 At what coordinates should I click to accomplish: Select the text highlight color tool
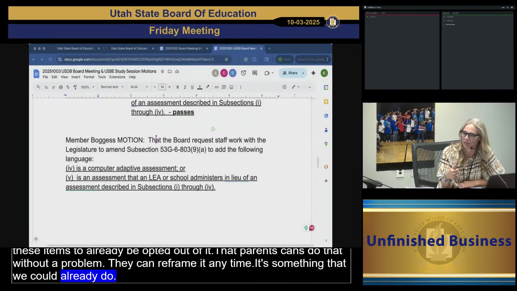tap(207, 87)
